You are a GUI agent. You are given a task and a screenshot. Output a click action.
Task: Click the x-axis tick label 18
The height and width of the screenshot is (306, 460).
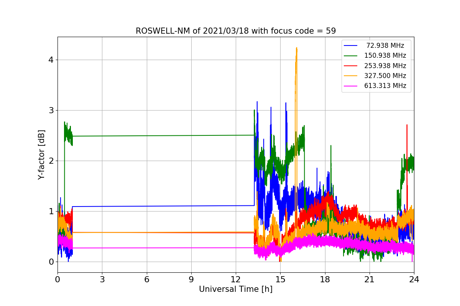coord(325,279)
